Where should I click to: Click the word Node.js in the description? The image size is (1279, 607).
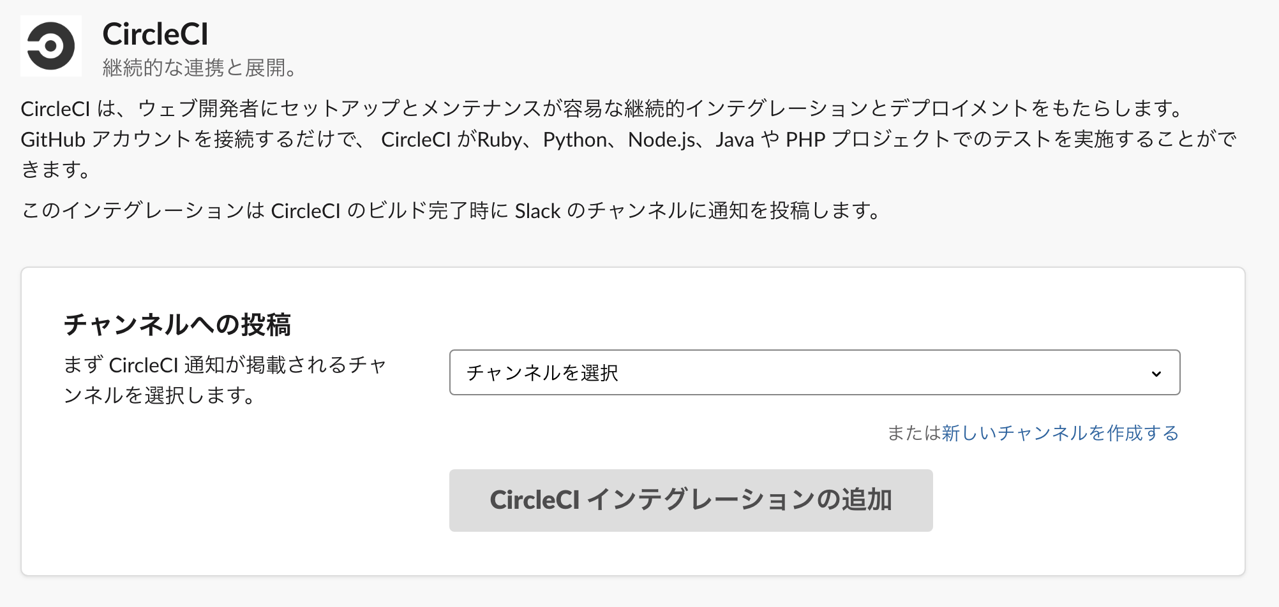(661, 140)
